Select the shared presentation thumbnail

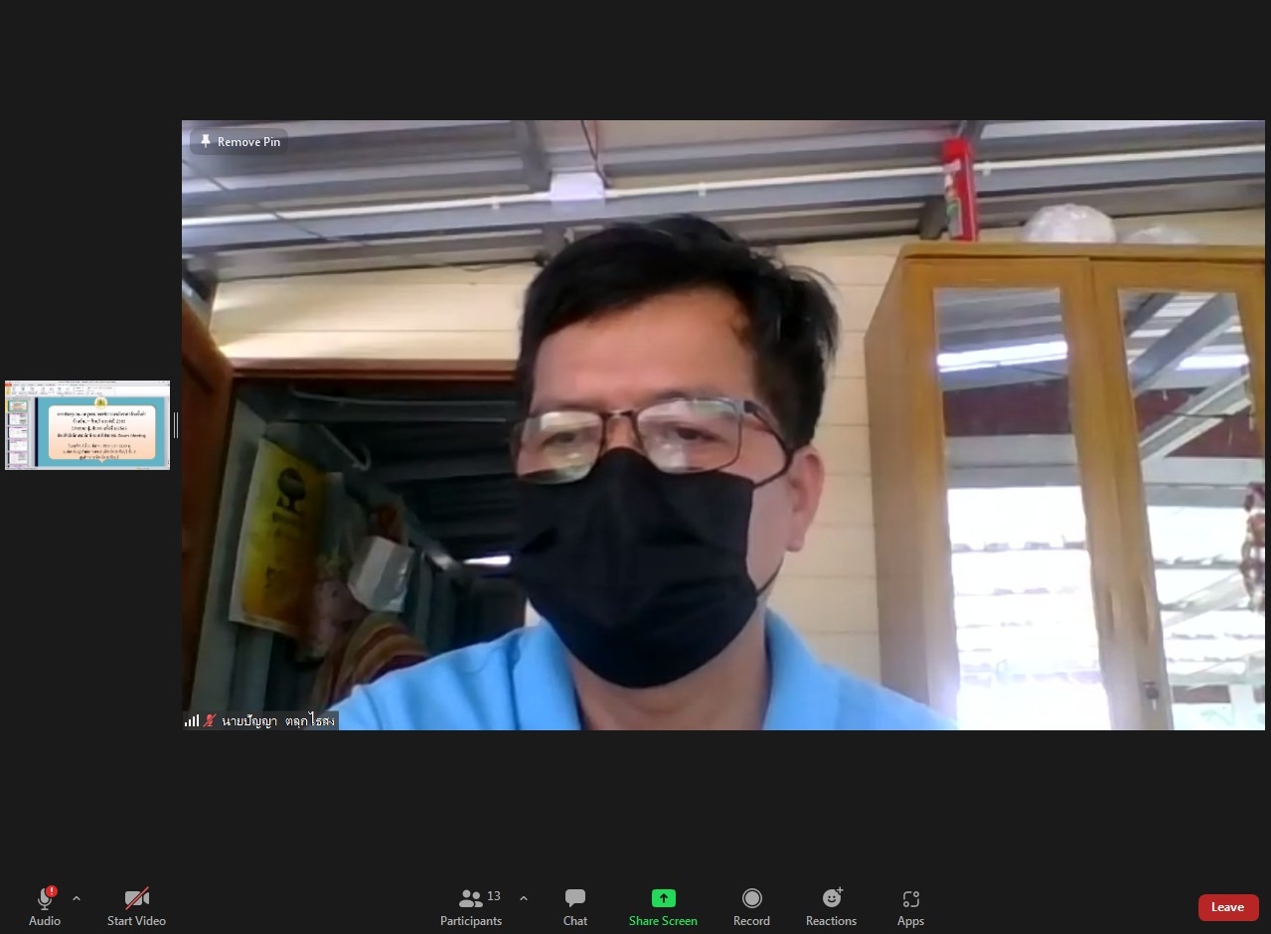(x=87, y=425)
